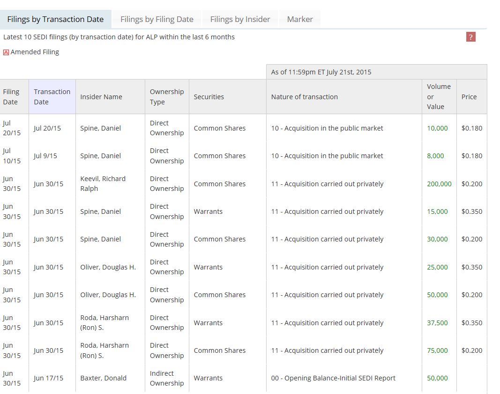
Task: Click the Price column header
Action: (469, 97)
